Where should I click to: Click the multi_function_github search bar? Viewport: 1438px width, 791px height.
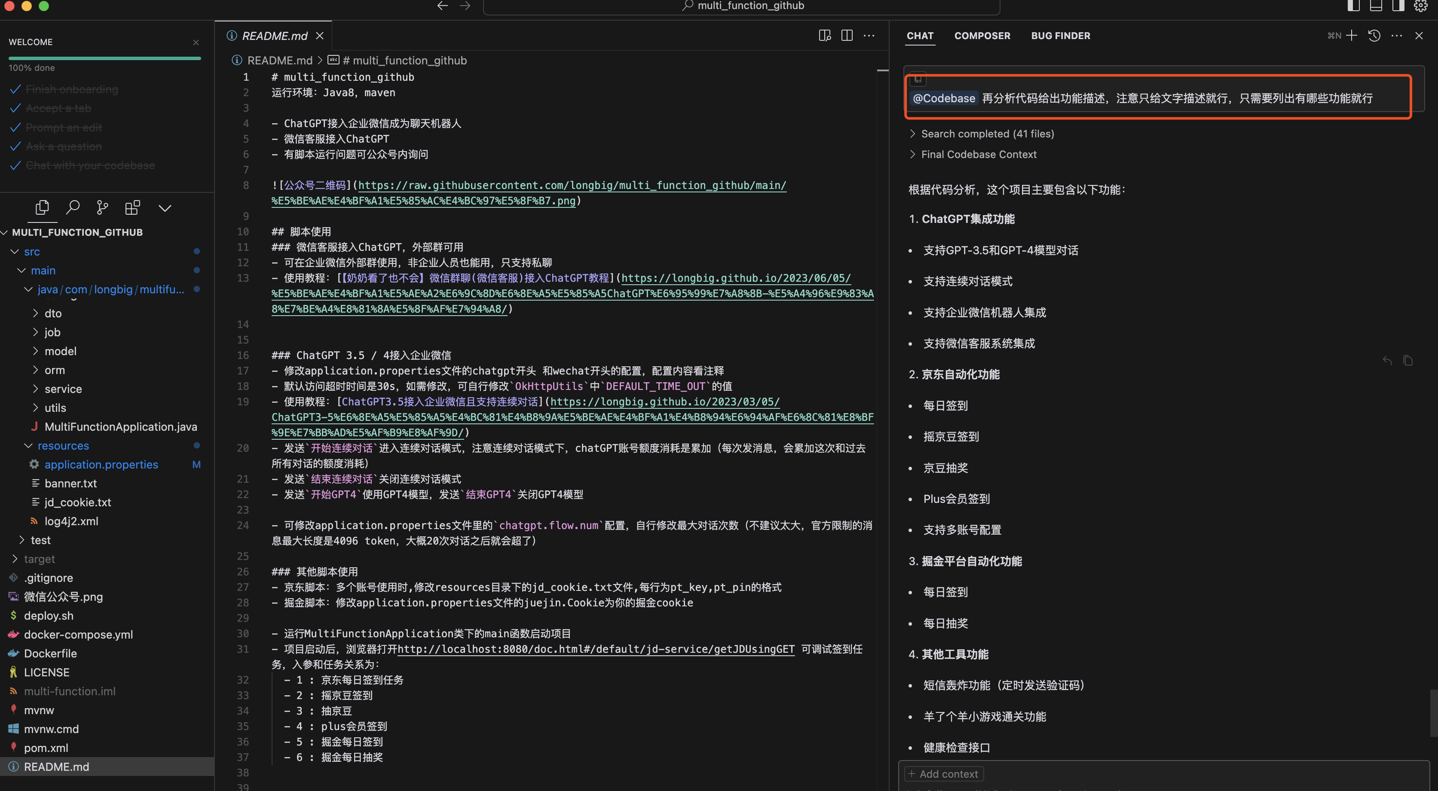pyautogui.click(x=741, y=6)
